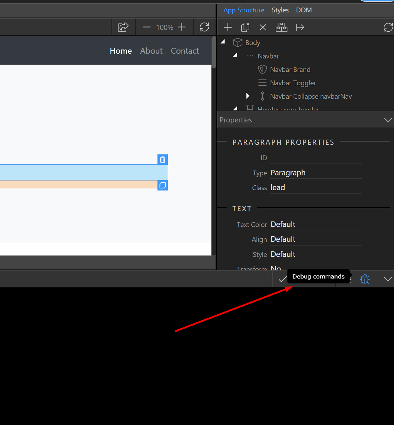Delete selected paragraph with trash icon

pos(163,160)
